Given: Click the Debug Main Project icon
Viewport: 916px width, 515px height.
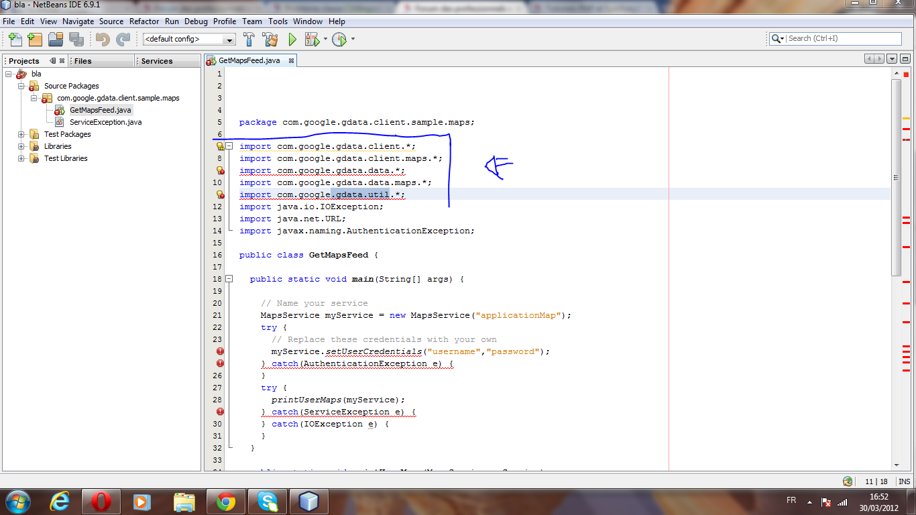Looking at the screenshot, I should (312, 40).
